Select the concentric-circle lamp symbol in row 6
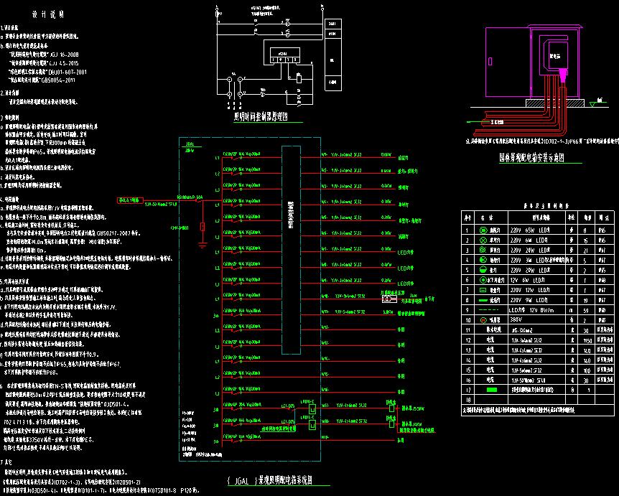 click(x=483, y=280)
